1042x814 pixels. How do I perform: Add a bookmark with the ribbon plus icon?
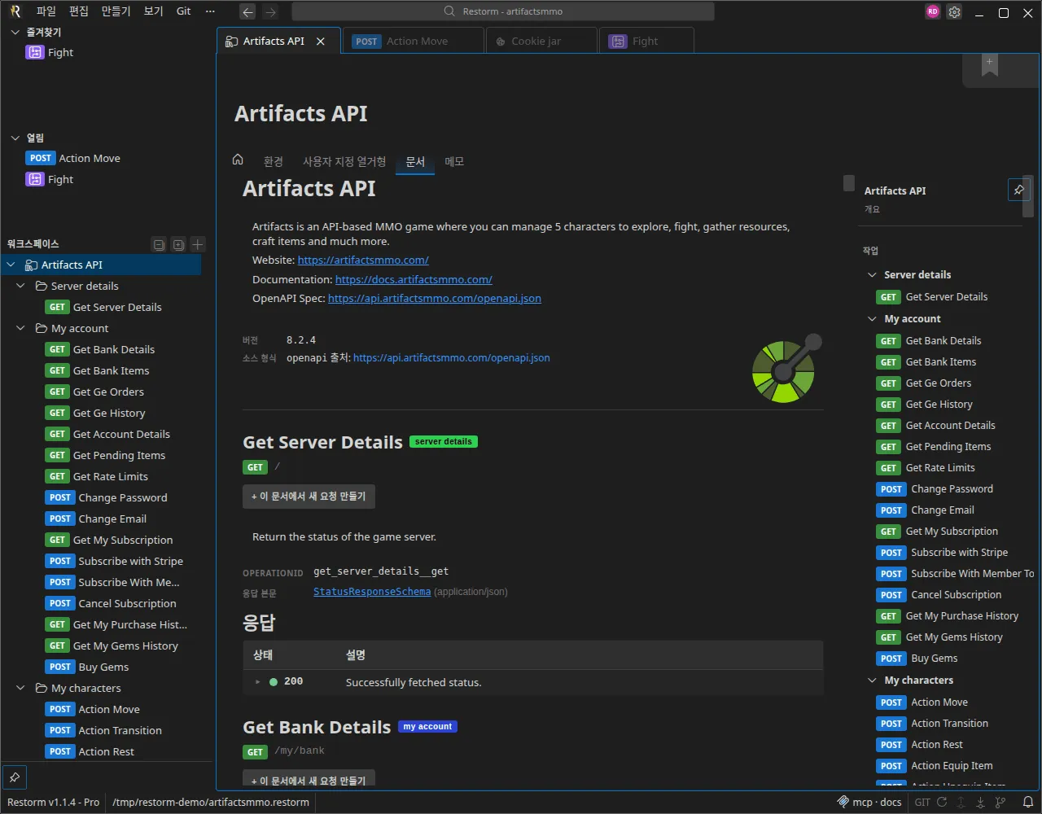[x=990, y=65]
